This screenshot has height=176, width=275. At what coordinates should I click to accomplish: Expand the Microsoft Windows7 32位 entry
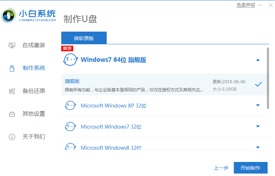point(258,127)
